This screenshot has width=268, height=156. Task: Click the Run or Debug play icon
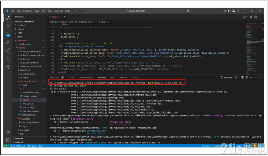coord(244,17)
